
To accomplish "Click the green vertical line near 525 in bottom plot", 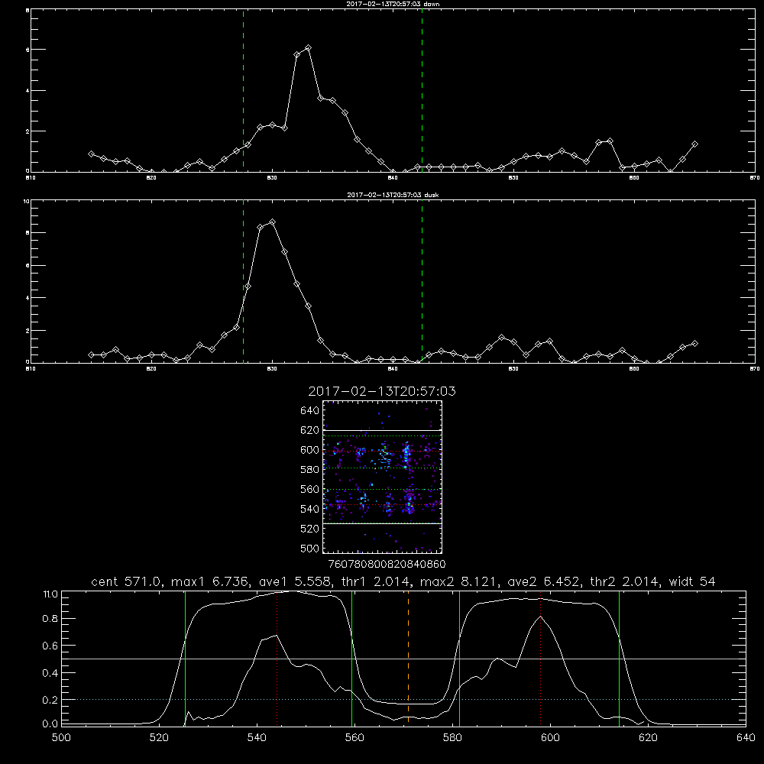I will point(185,659).
